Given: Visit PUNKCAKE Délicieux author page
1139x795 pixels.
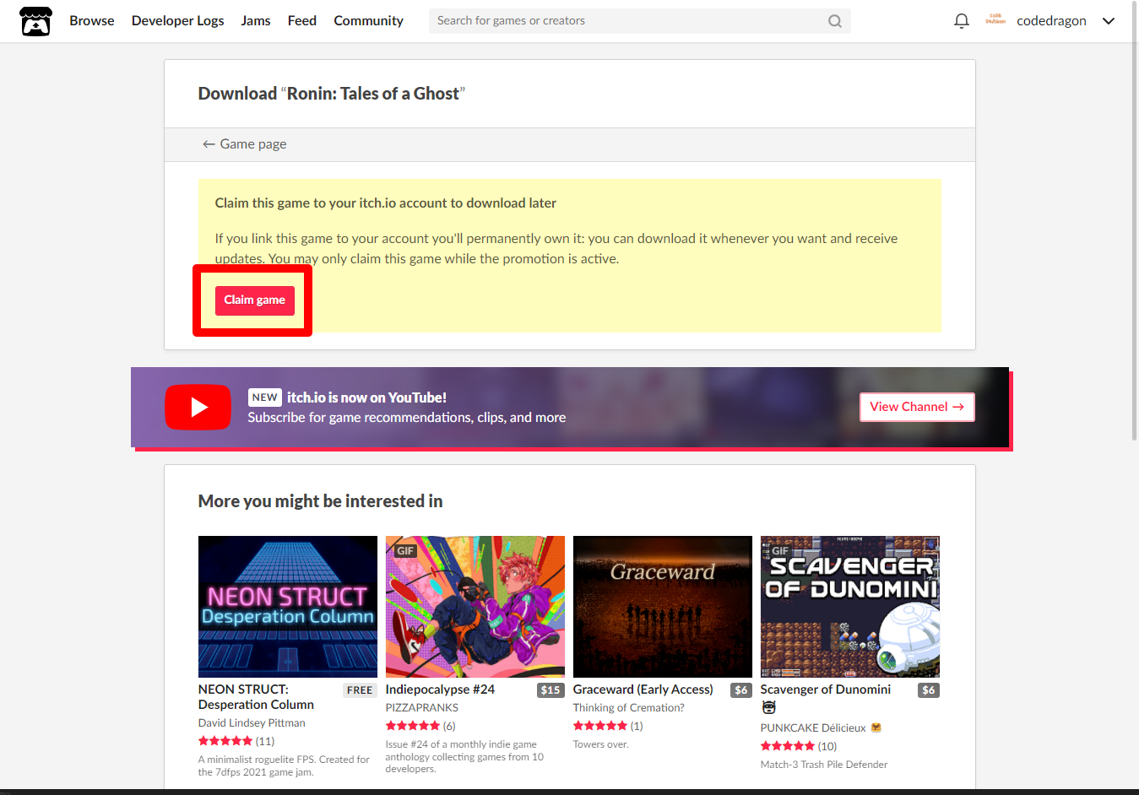Looking at the screenshot, I should pyautogui.click(x=813, y=727).
